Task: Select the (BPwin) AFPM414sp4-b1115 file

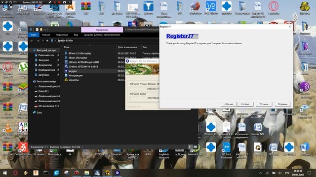Action: (x=84, y=62)
